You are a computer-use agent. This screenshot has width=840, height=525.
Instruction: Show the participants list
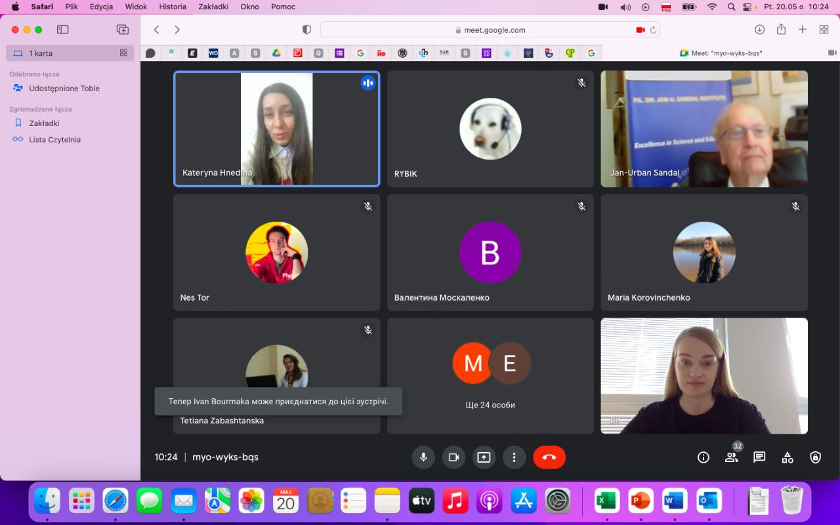(731, 457)
